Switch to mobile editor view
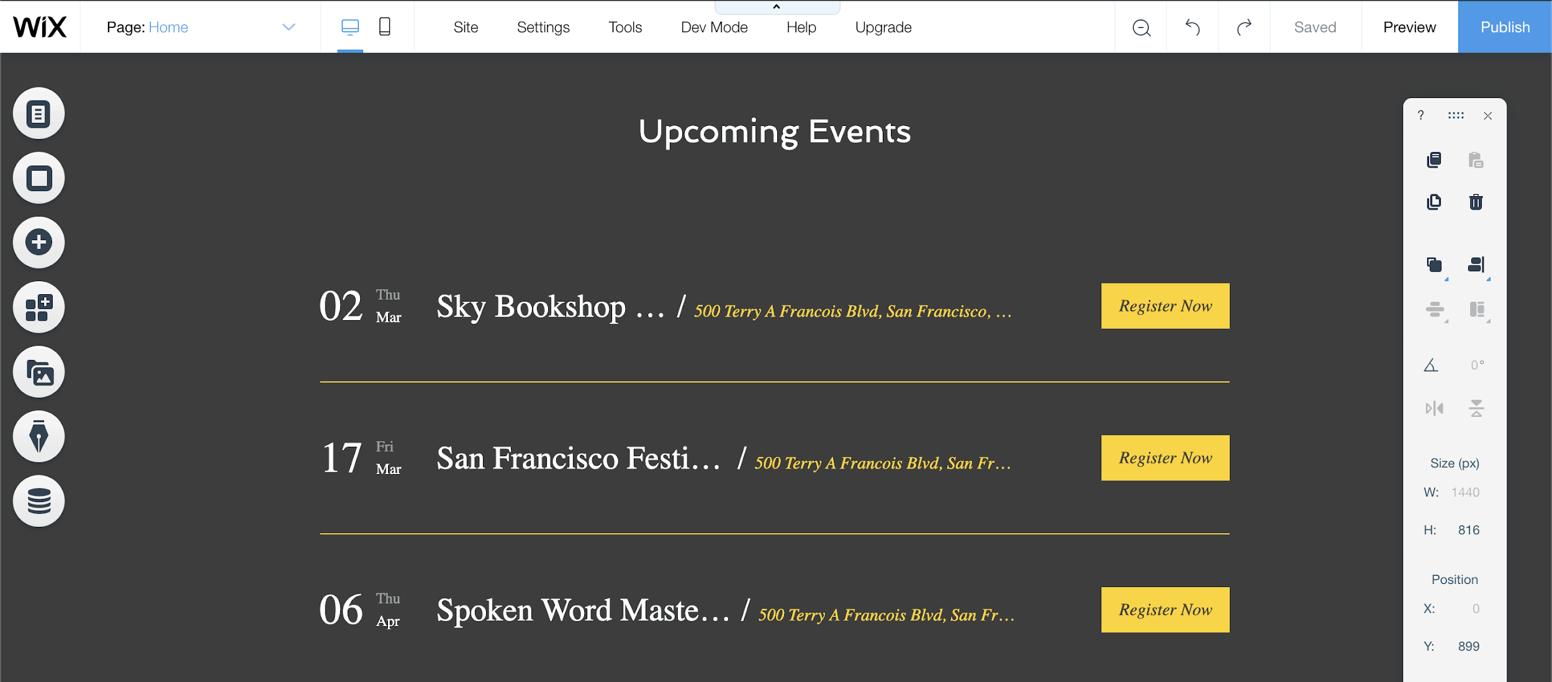The image size is (1552, 682). pos(384,27)
